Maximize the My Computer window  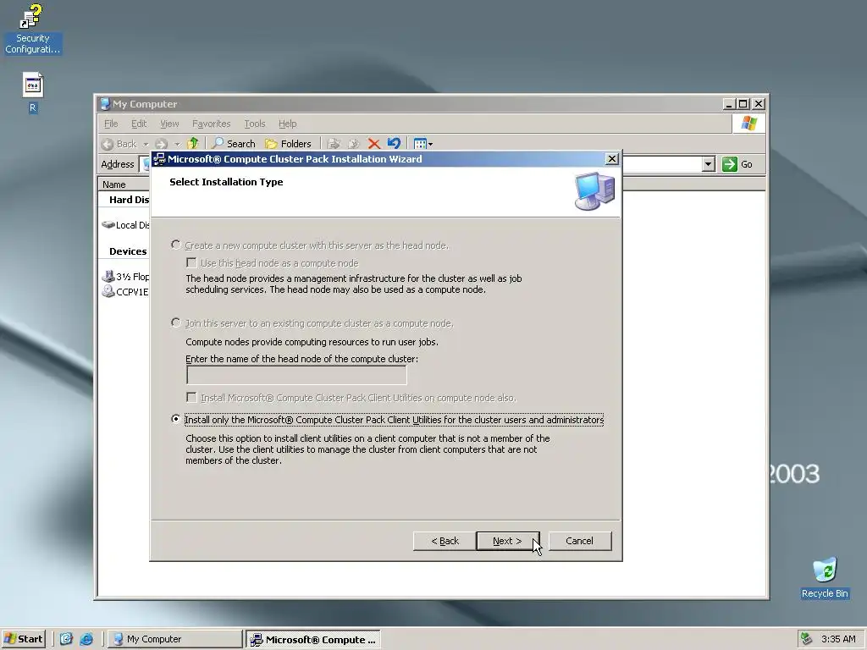743,104
